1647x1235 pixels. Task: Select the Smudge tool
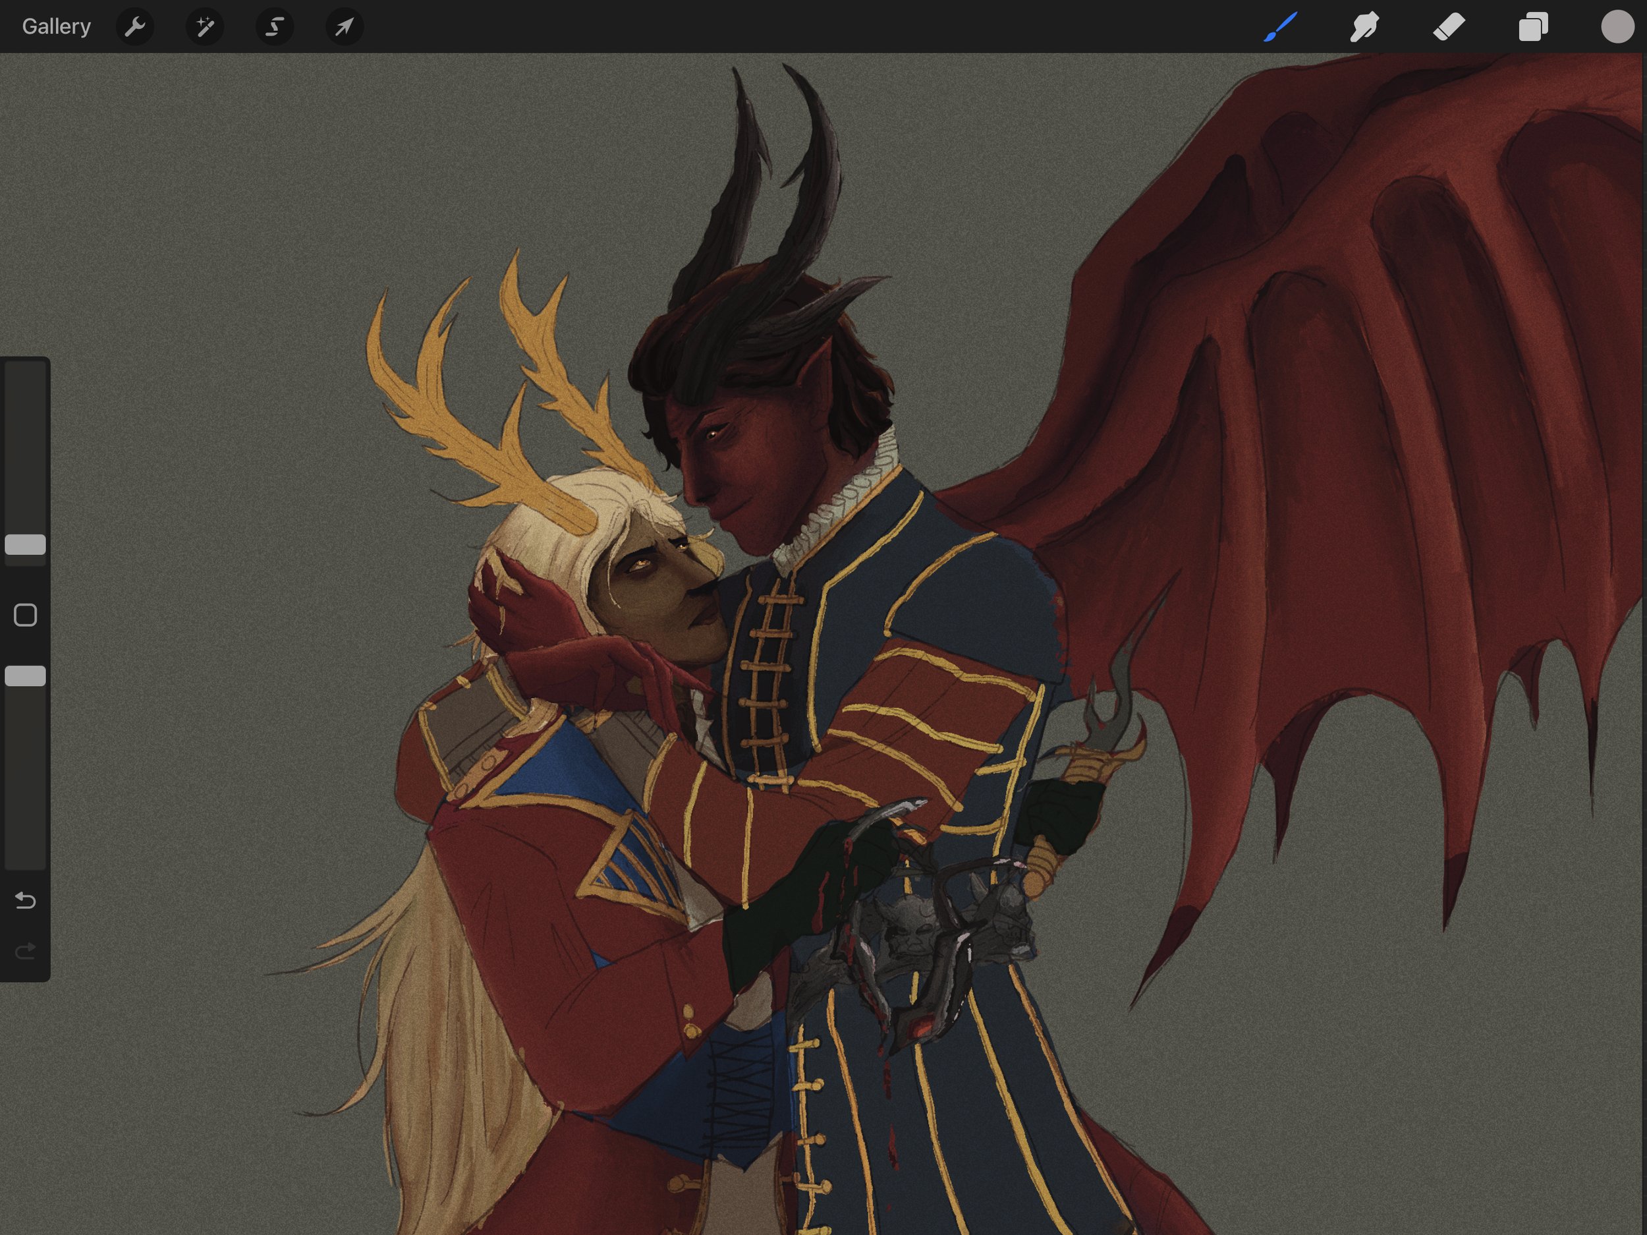1364,28
